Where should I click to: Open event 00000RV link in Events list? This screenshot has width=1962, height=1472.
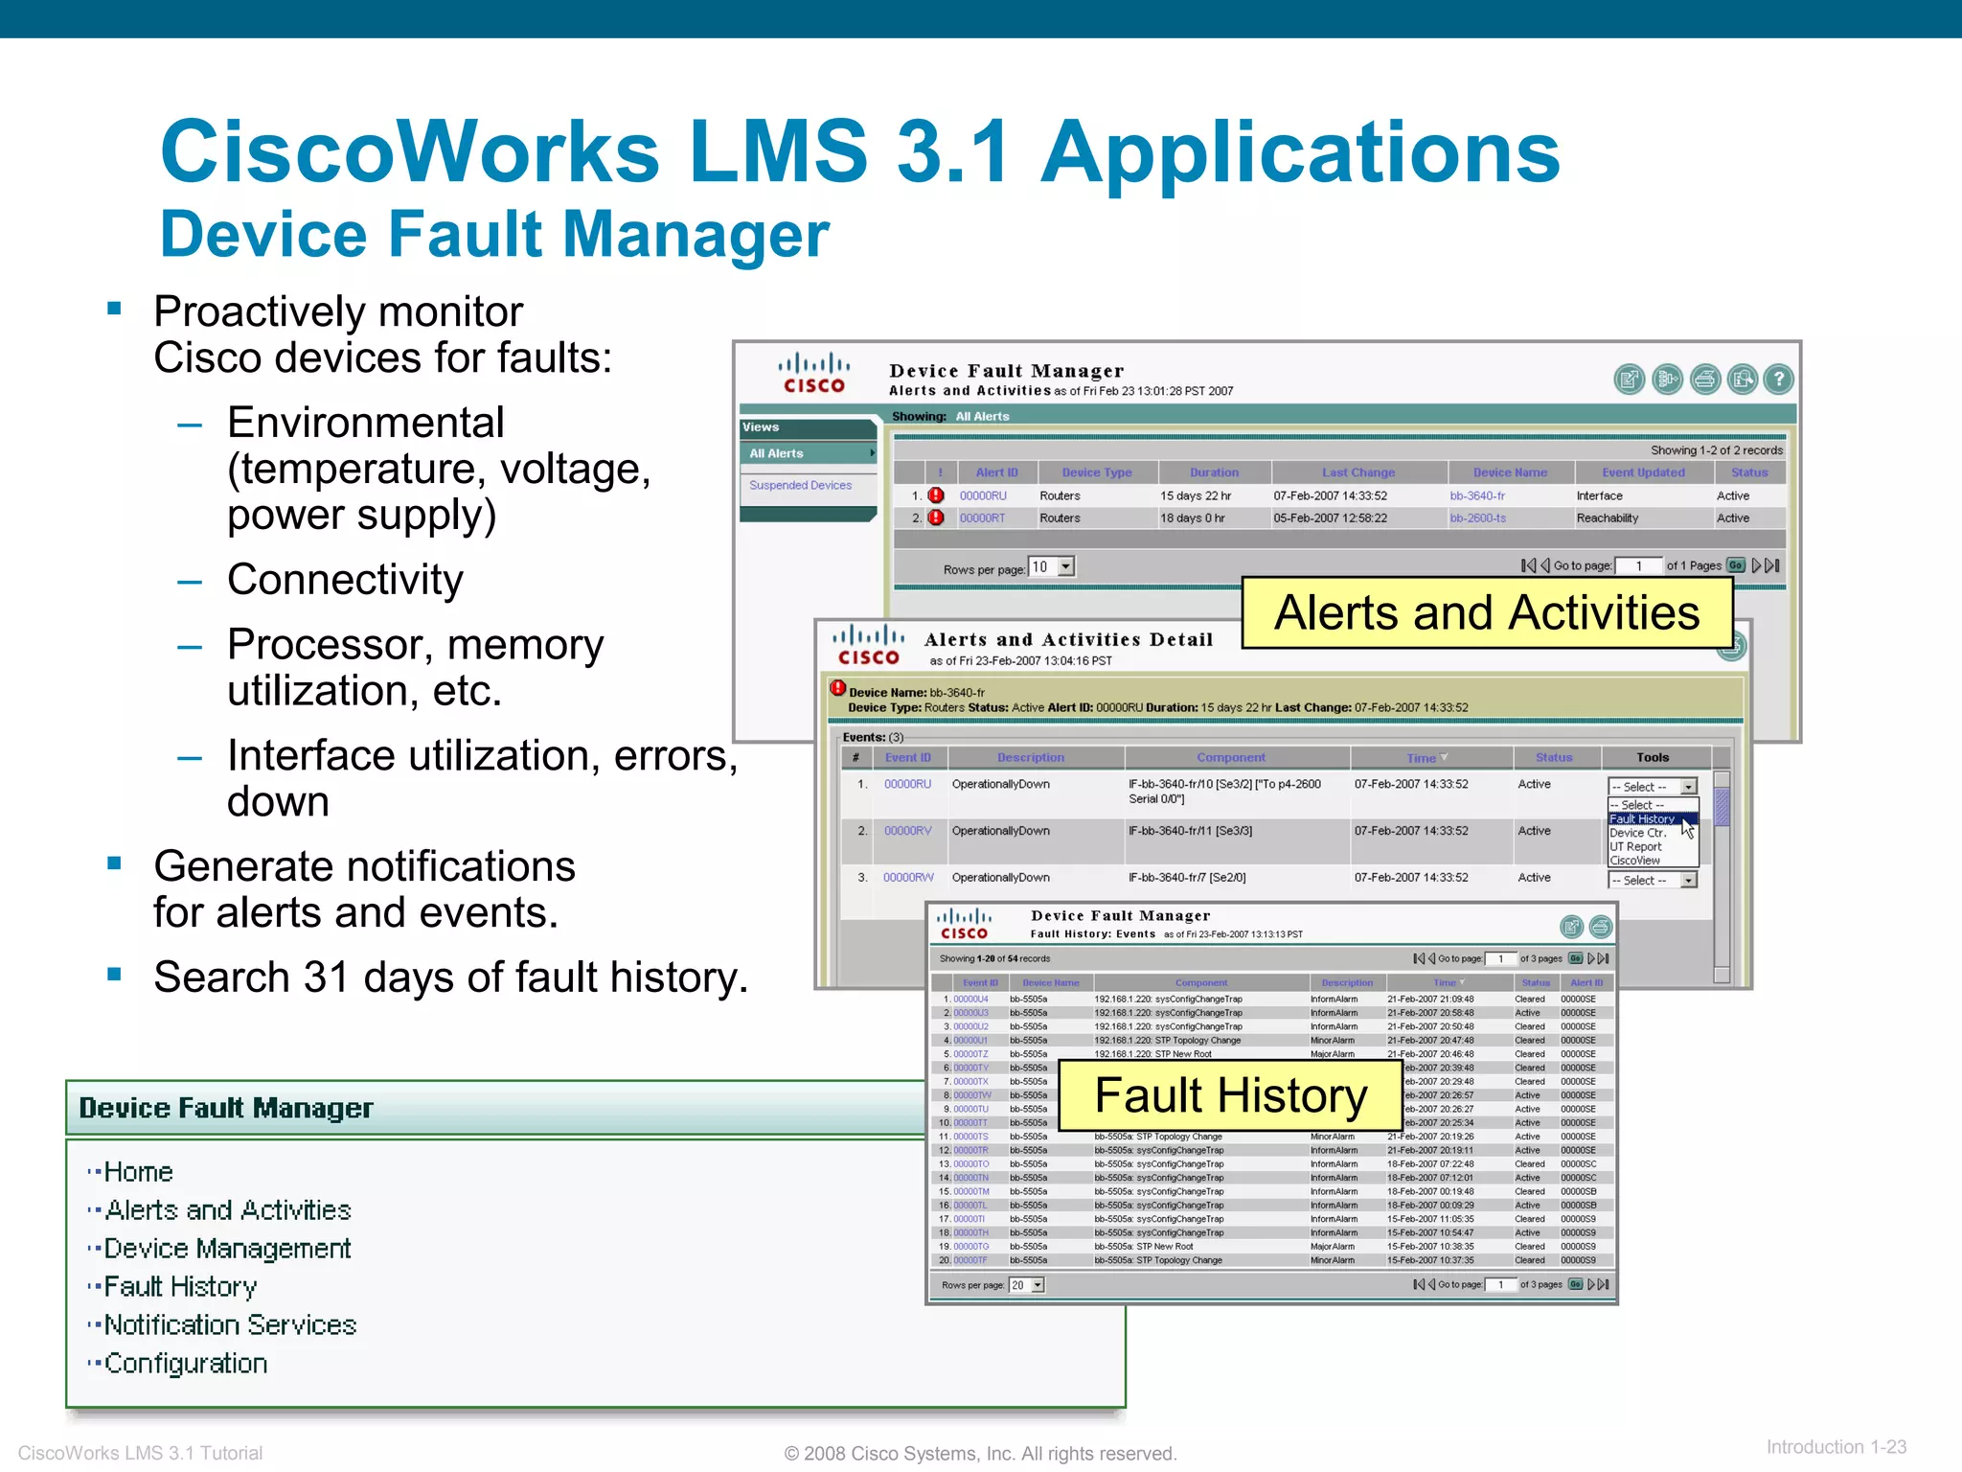[x=907, y=831]
